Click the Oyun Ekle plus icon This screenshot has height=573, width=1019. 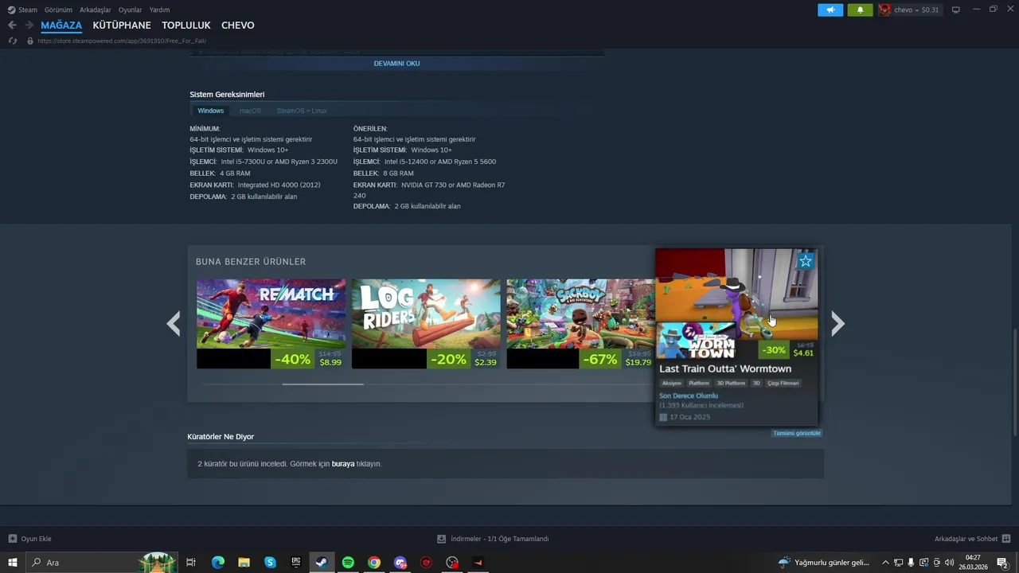pos(12,539)
